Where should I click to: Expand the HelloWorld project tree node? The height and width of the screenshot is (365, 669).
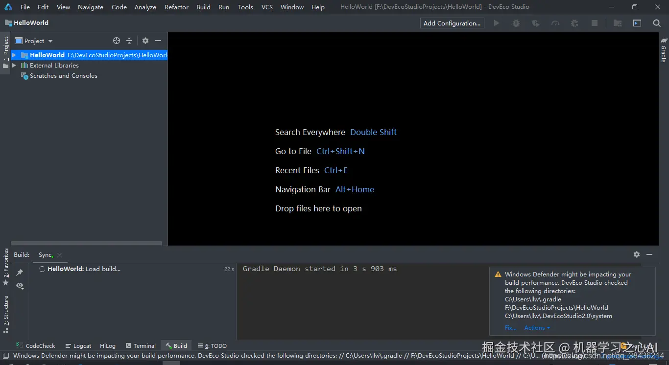pos(14,55)
